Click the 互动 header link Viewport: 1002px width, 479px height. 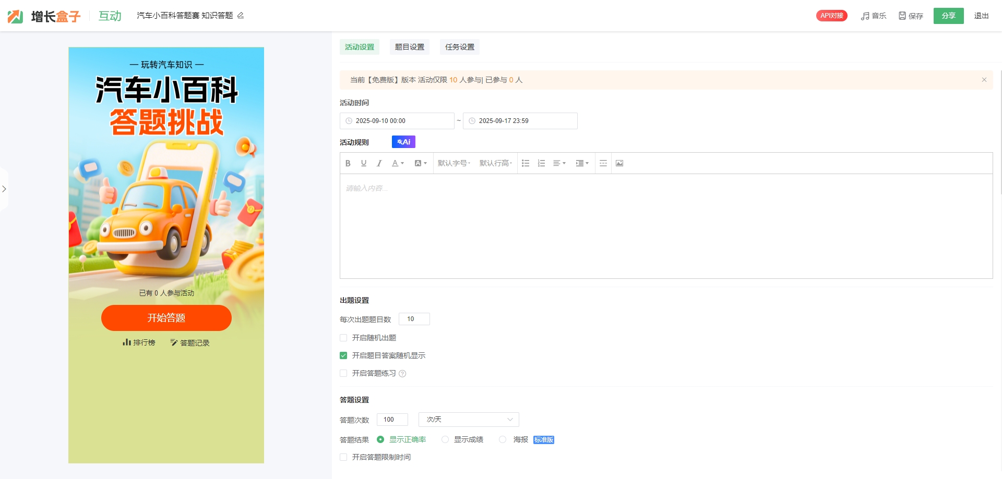110,16
